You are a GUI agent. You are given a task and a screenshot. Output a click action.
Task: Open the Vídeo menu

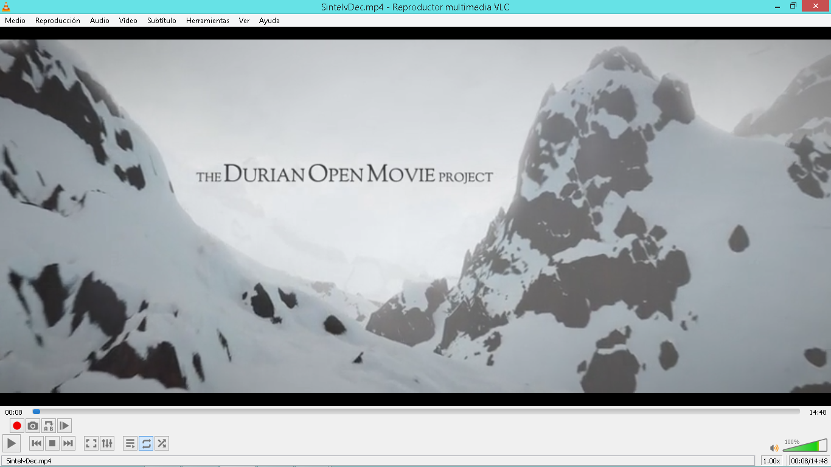click(128, 21)
